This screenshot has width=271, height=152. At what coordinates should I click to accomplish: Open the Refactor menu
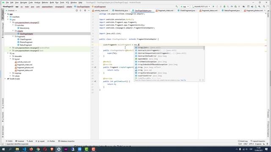click(x=45, y=3)
